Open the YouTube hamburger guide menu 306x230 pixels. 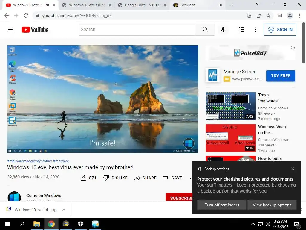point(11,30)
